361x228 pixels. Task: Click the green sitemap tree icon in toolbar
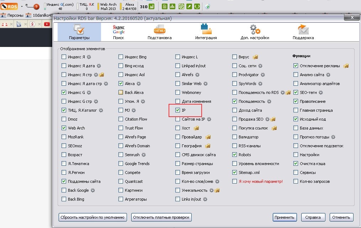click(172, 6)
